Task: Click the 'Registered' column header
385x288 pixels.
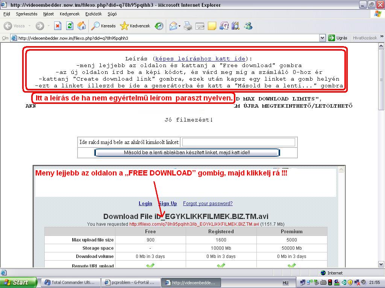Action: [x=221, y=231]
